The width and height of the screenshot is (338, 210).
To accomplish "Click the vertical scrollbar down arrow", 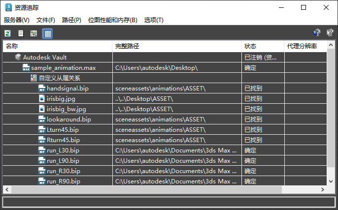I will [x=331, y=181].
